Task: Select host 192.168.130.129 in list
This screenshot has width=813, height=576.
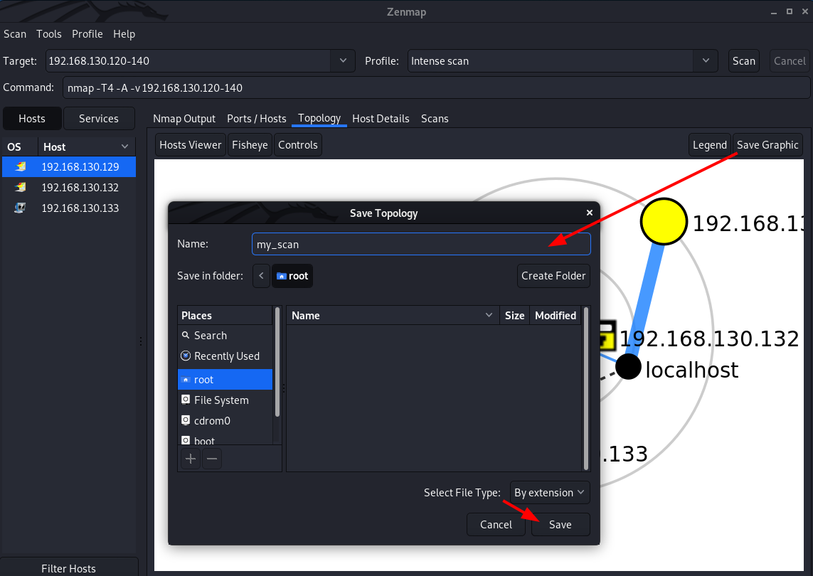Action: (68, 167)
